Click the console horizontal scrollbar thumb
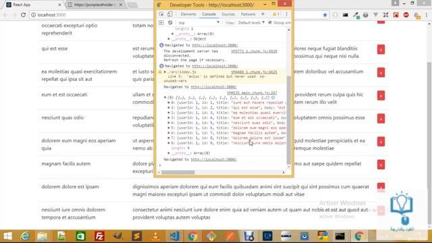432x243 pixels. point(178,172)
